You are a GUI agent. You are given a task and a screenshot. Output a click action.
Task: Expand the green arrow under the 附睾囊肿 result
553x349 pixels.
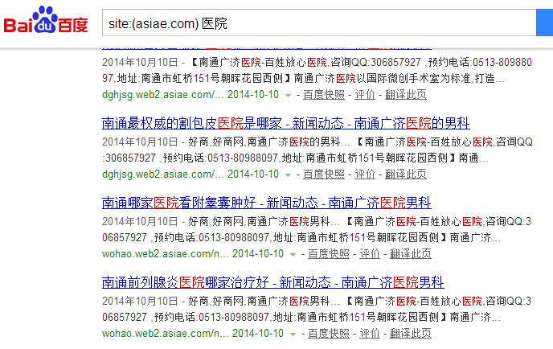[293, 254]
